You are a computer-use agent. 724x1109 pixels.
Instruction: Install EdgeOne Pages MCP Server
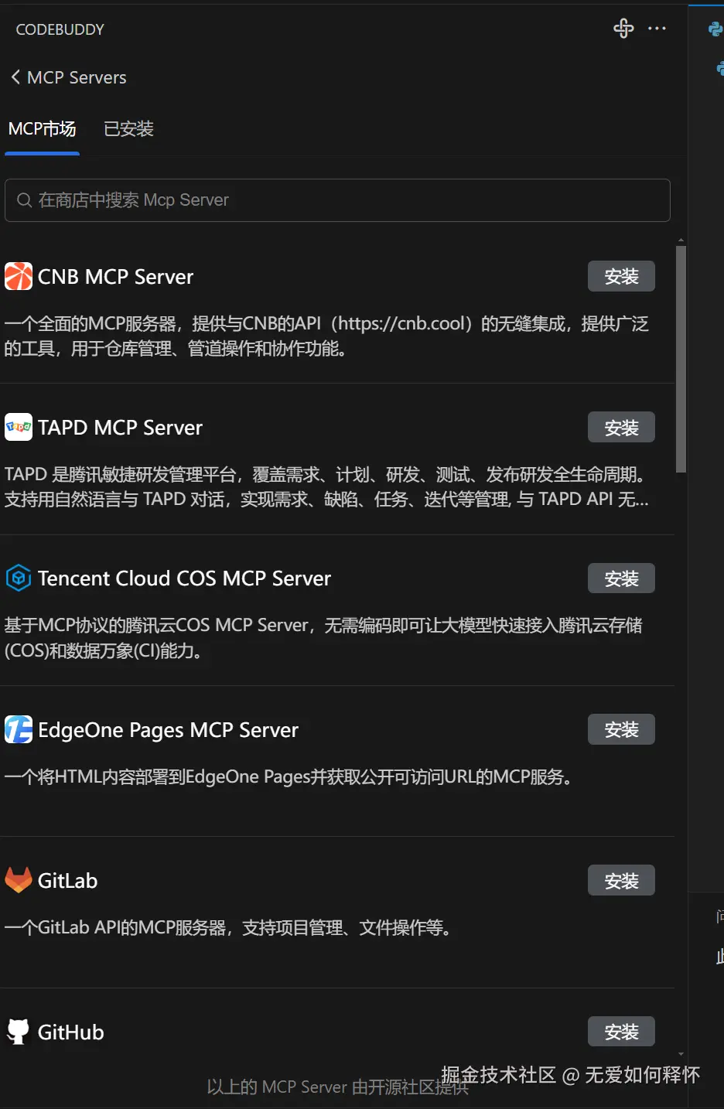coord(621,729)
